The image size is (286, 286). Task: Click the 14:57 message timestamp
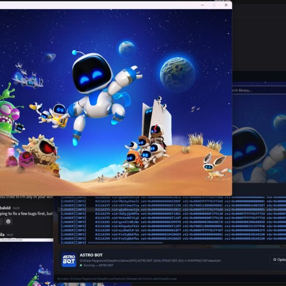[10, 235]
